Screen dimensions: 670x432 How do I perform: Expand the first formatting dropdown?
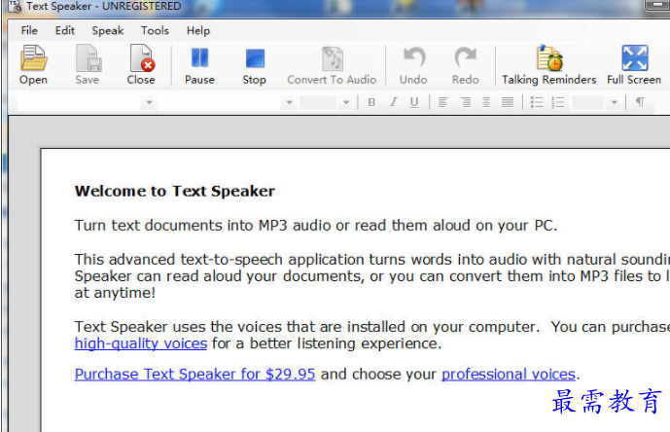coord(149,103)
